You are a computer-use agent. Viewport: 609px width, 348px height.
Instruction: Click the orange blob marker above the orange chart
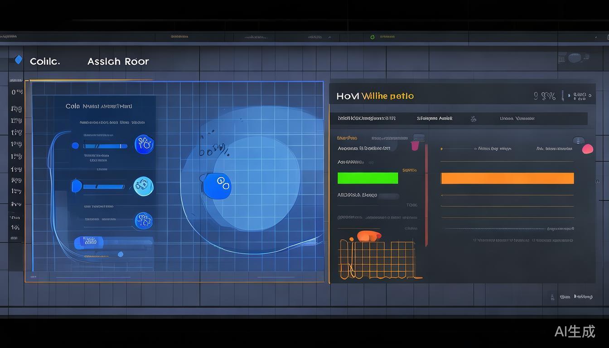pos(369,236)
